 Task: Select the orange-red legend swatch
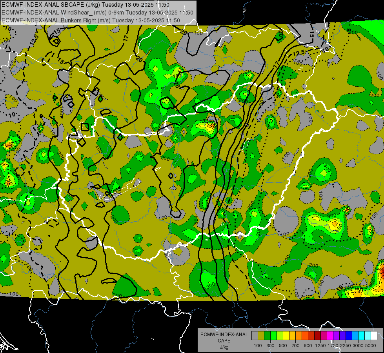(305, 336)
